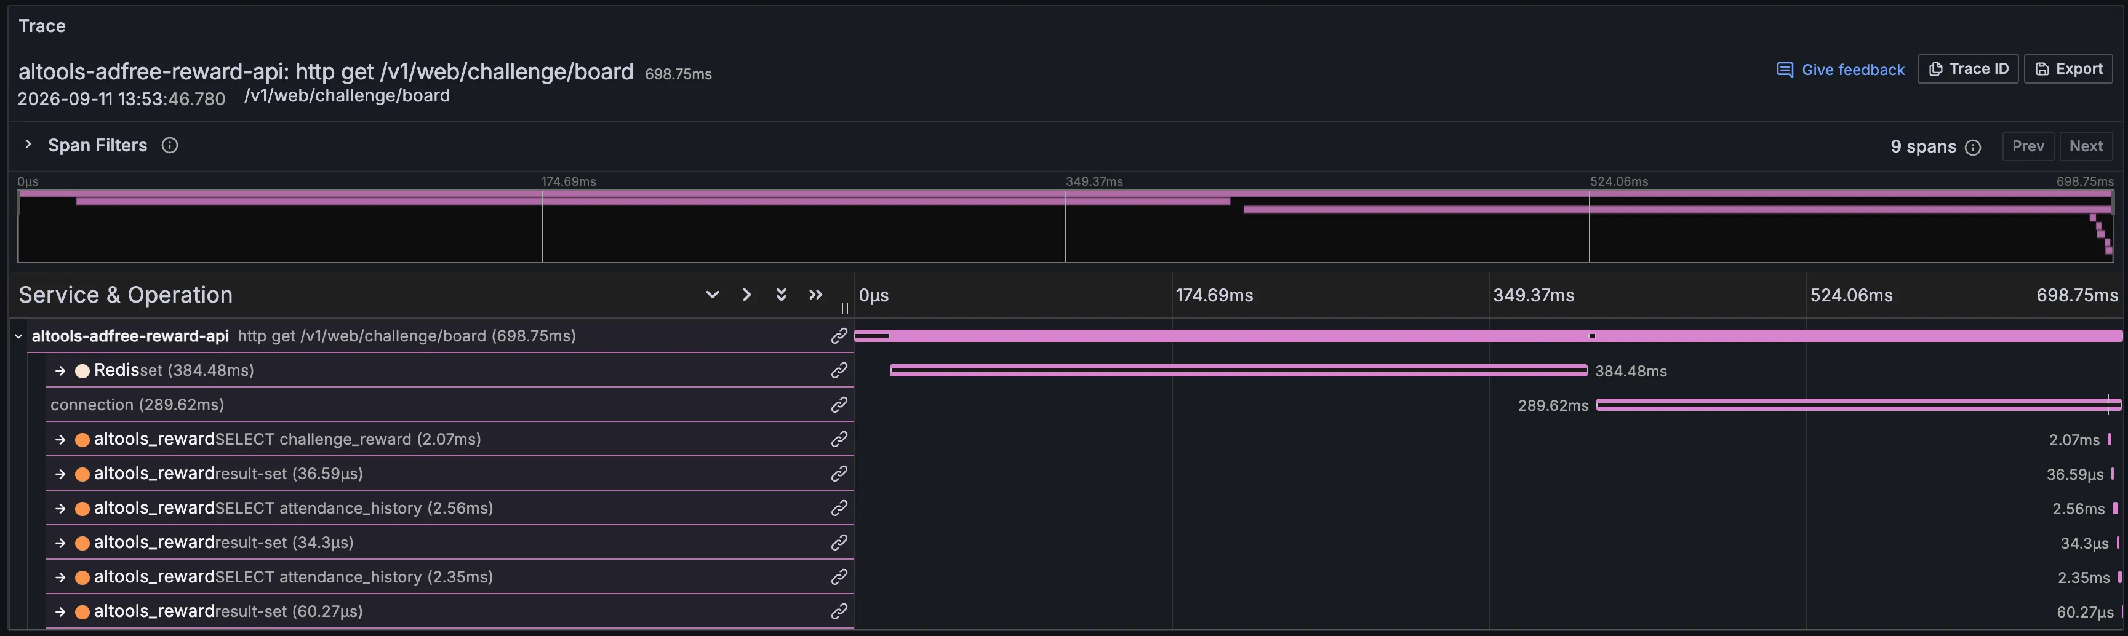Click the connection 289.62ms timeline bar
The image size is (2128, 636).
(1858, 405)
